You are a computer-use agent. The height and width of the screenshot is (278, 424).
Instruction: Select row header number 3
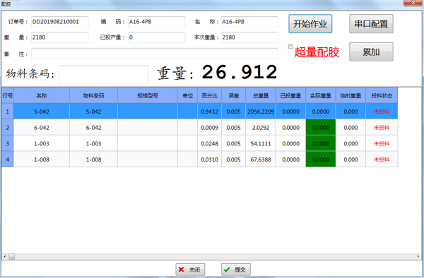click(7, 143)
